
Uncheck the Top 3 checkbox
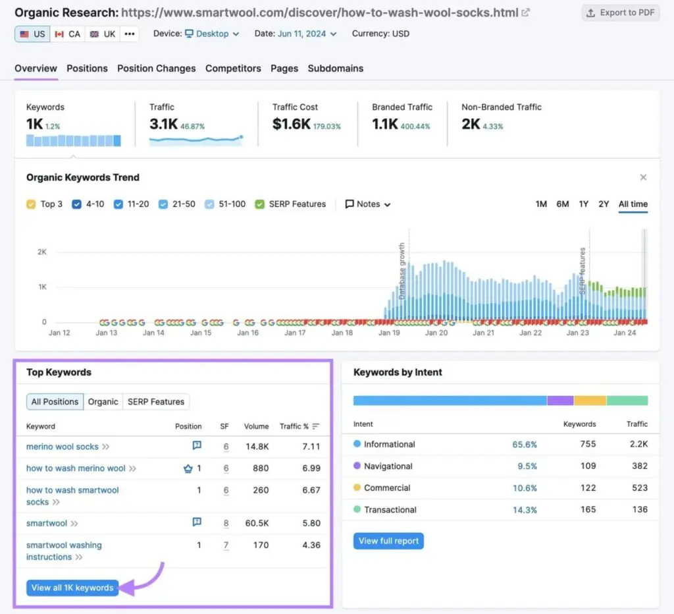pos(31,204)
